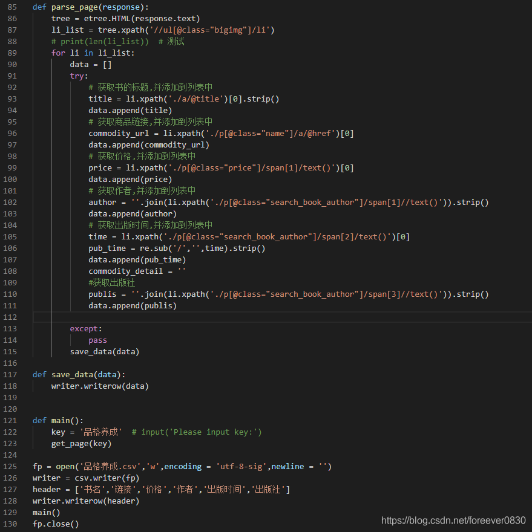Click the title xpath assignment line
Image resolution: width=532 pixels, height=532 pixels.
pyautogui.click(x=184, y=99)
